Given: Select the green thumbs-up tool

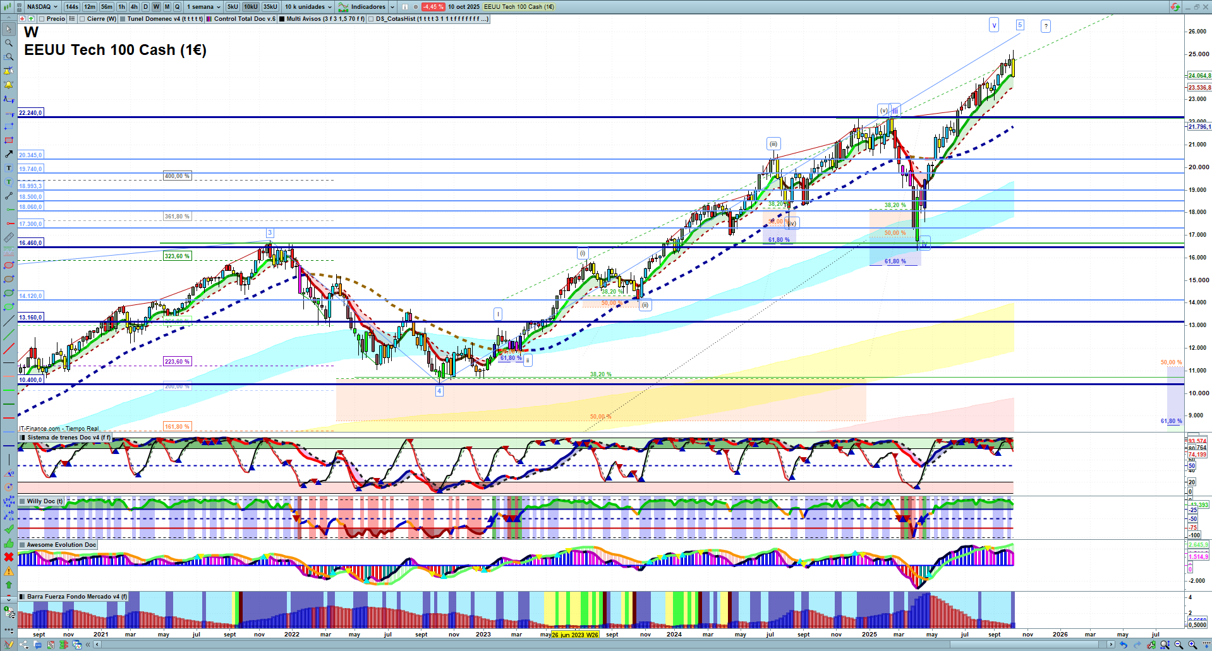Looking at the screenshot, I should [8, 543].
